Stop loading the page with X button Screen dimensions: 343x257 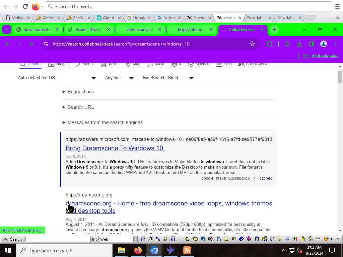31,44
